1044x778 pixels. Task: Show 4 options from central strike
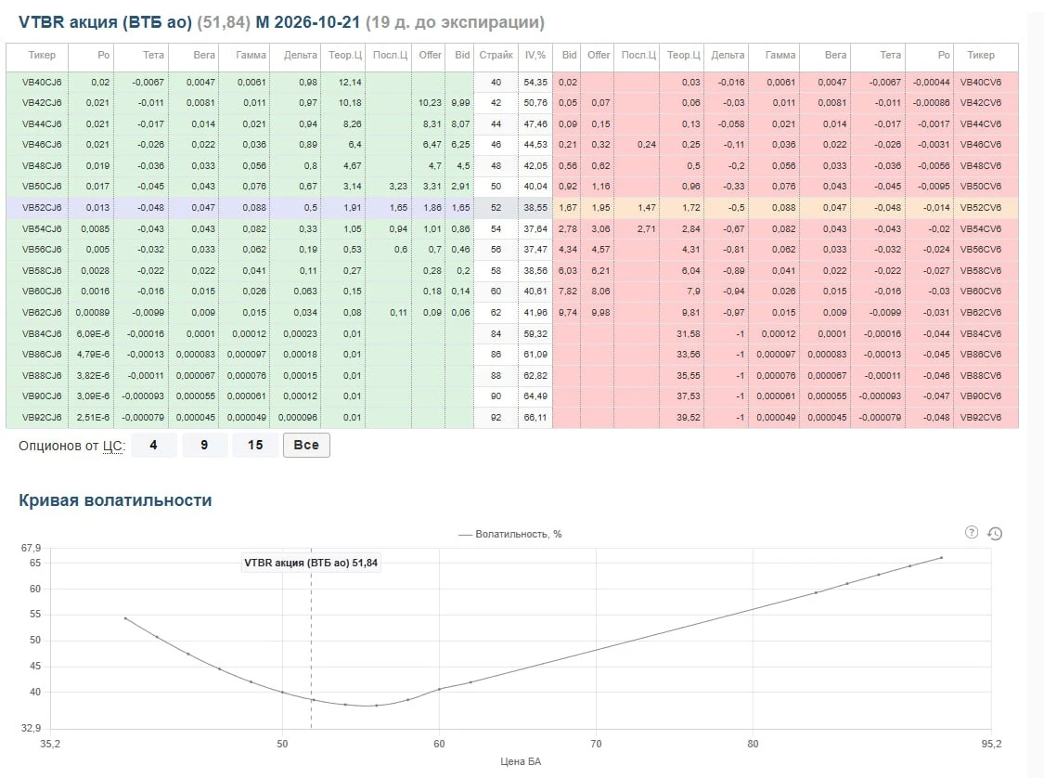pyautogui.click(x=154, y=445)
